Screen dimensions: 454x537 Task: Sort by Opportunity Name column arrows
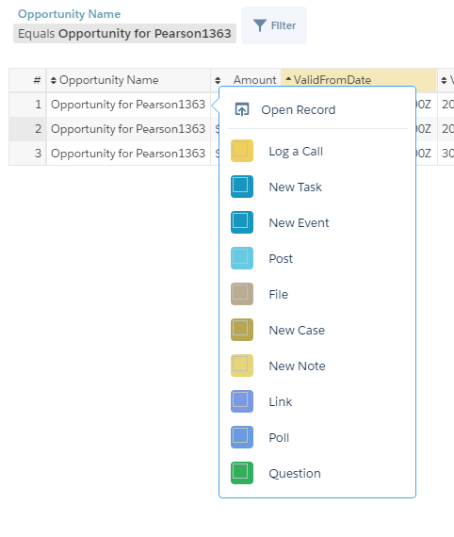[54, 80]
